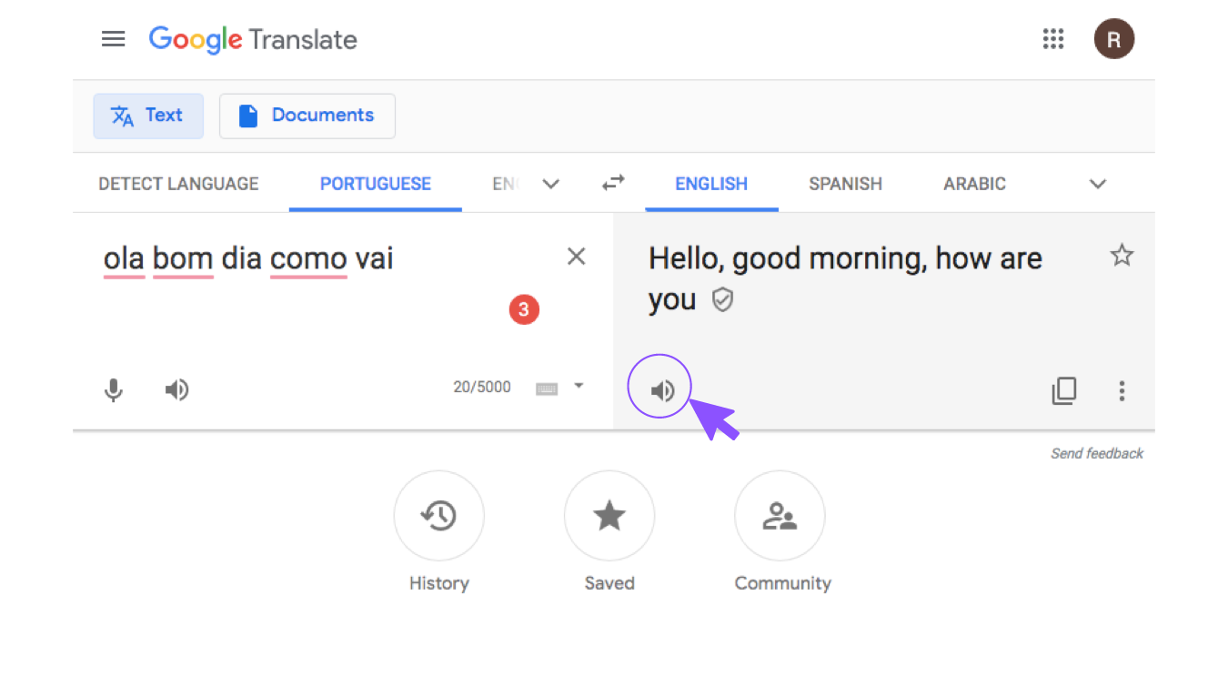1228x676 pixels.
Task: Open the Google apps grid
Action: click(x=1052, y=39)
